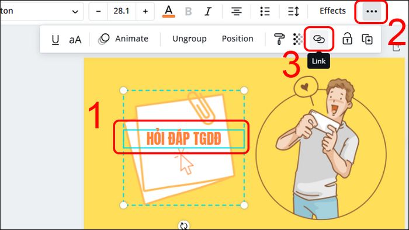Click the top-left resize handle of selection
This screenshot has height=230, width=409.
coord(123,90)
